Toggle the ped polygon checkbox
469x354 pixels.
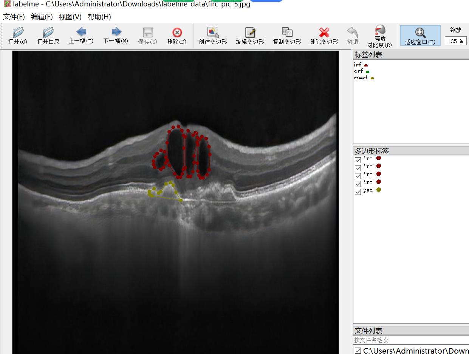pos(358,192)
